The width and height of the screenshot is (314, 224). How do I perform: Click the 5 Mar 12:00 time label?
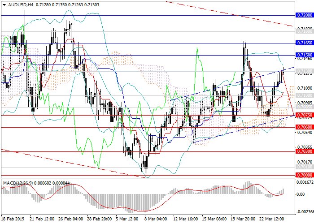[x=127, y=219]
